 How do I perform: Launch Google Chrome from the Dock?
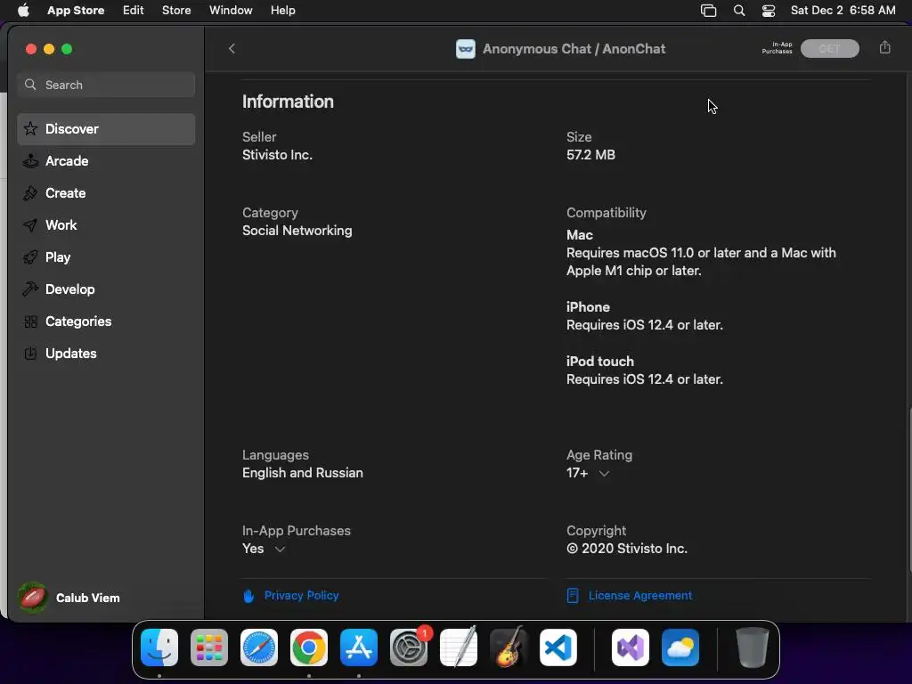click(309, 647)
